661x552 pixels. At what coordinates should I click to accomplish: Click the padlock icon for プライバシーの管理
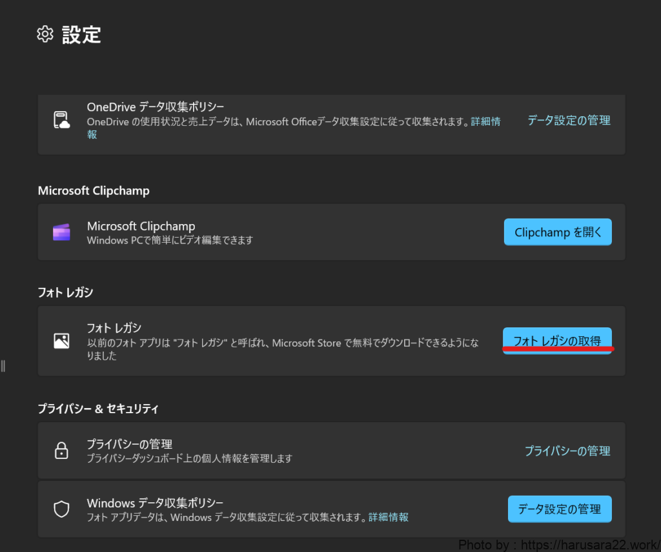pyautogui.click(x=61, y=451)
